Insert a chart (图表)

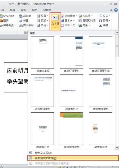coord(4,21)
